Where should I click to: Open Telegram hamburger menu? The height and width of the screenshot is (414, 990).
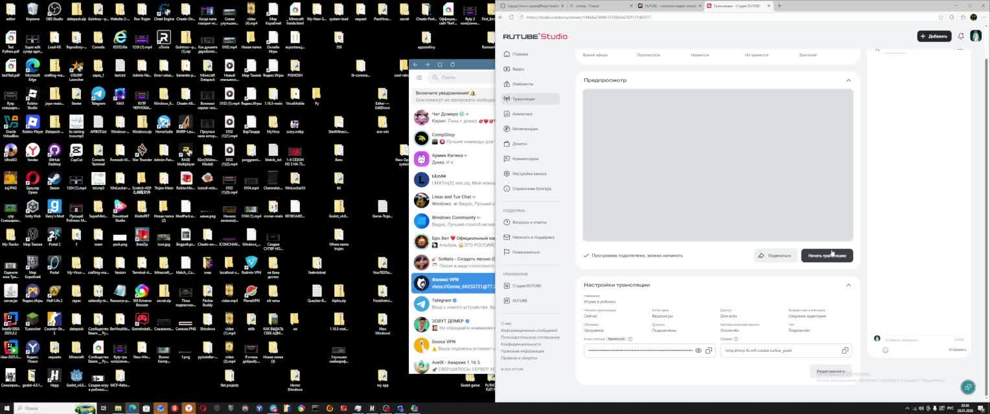click(x=419, y=78)
